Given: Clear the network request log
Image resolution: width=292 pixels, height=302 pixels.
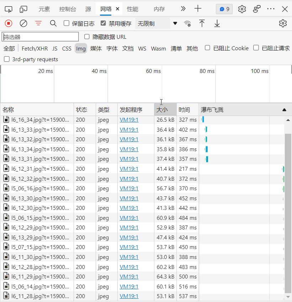Looking at the screenshot, I should pyautogui.click(x=23, y=23).
